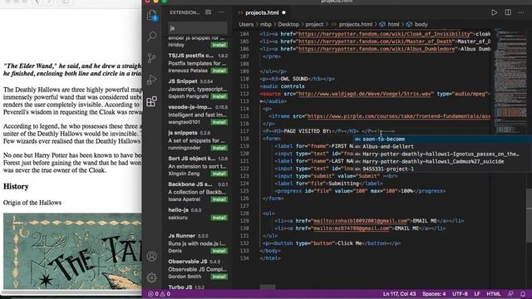The height and width of the screenshot is (299, 532).
Task: Install the ember js snippet extension
Action: [219, 45]
